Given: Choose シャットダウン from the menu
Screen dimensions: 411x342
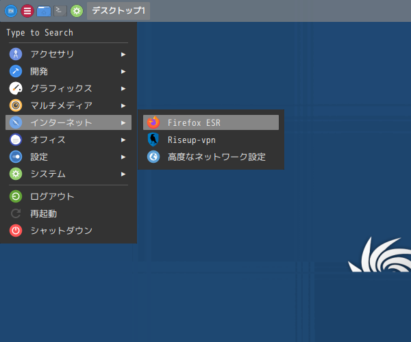Looking at the screenshot, I should pos(68,231).
